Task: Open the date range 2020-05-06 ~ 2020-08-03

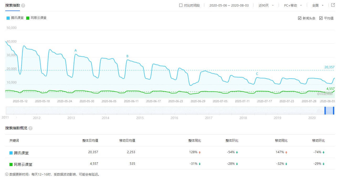Action: (229, 5)
